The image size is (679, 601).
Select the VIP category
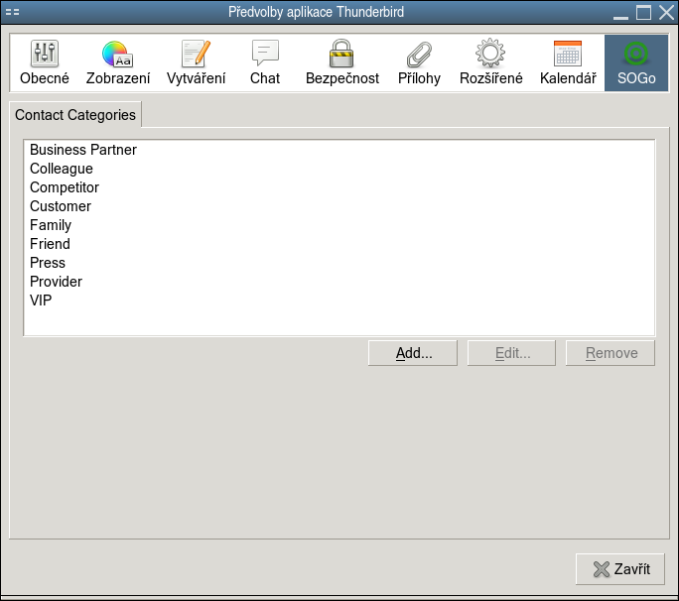(41, 300)
